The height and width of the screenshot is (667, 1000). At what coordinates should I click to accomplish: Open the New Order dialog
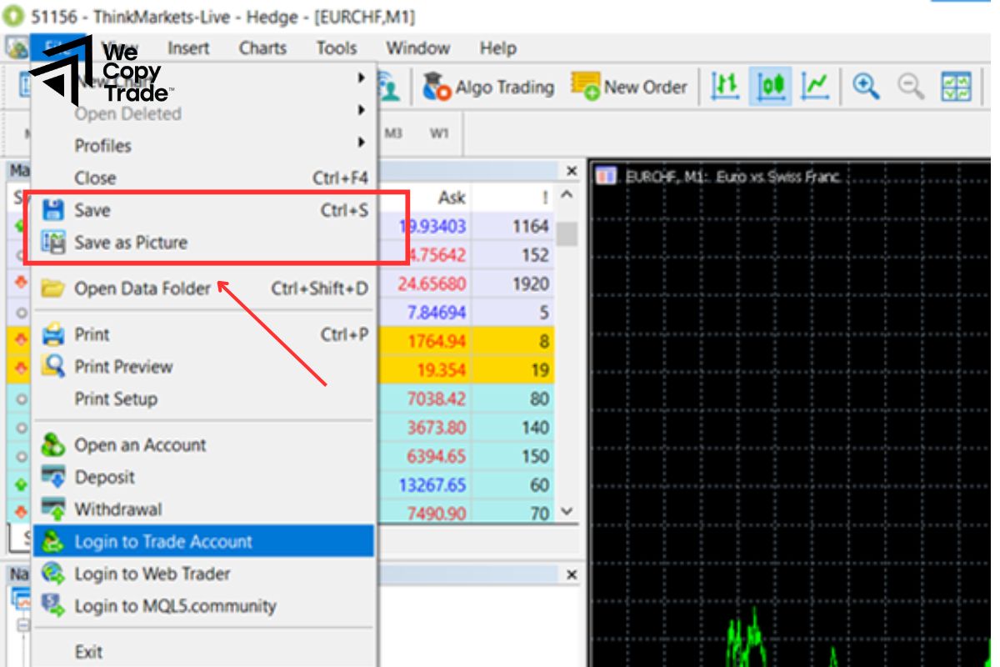629,87
